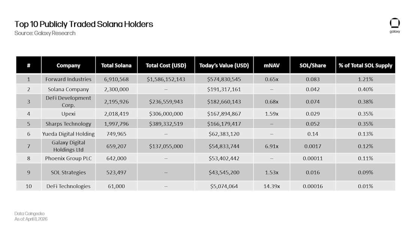Select the Sharps Technology cell

point(68,124)
